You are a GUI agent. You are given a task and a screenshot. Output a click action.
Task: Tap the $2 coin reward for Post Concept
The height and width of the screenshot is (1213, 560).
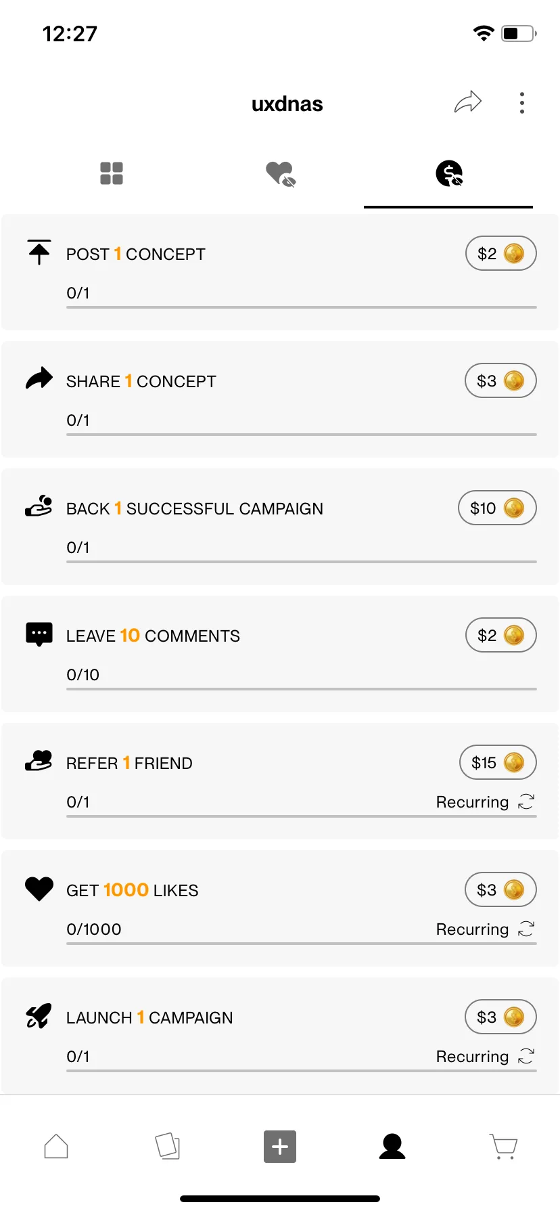[x=501, y=254]
